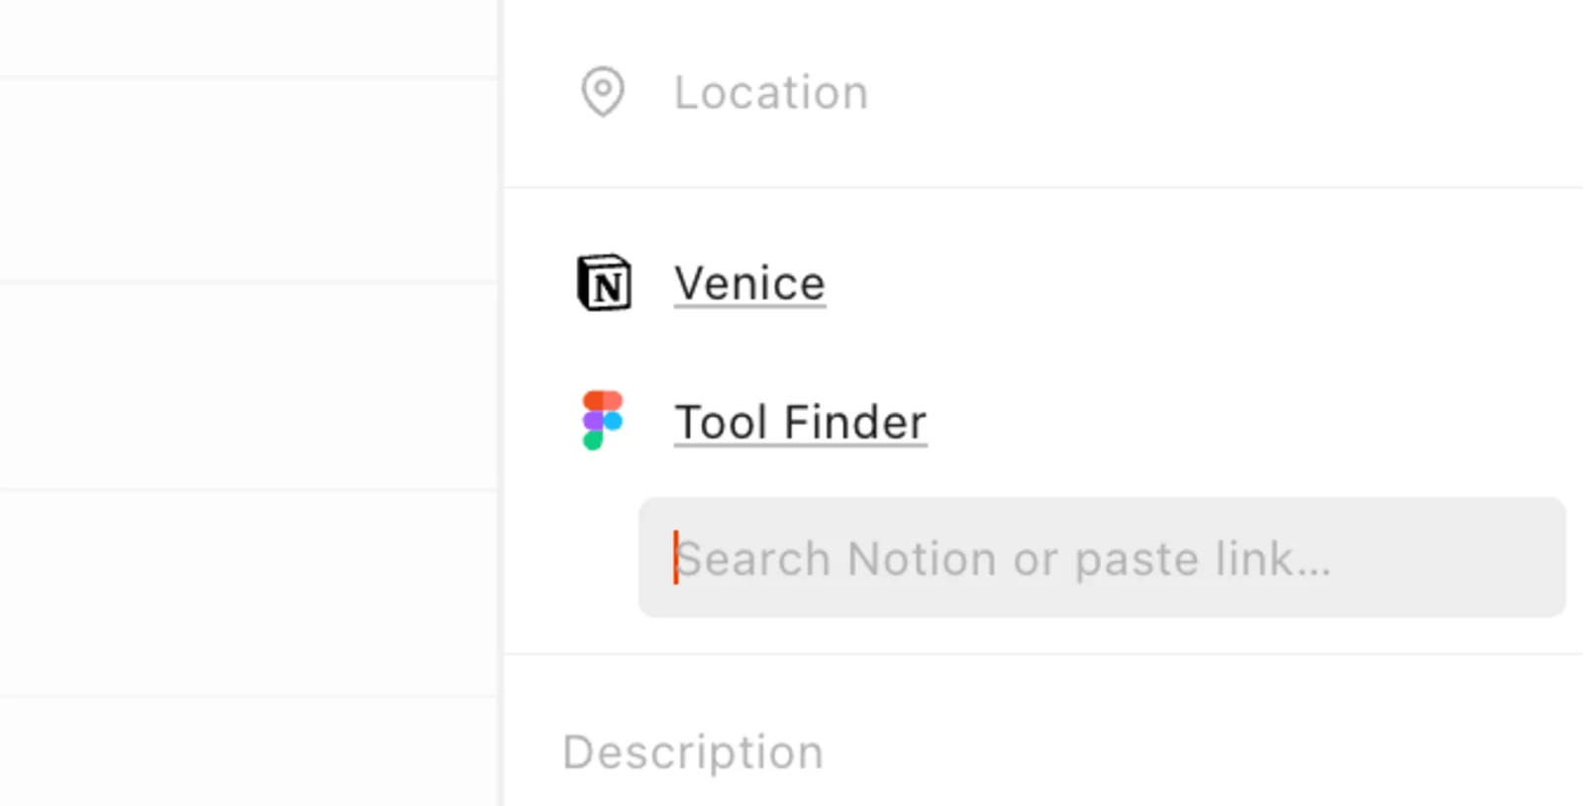Open the Figma icon attached to Tool Finder
The height and width of the screenshot is (806, 1584).
pos(600,420)
